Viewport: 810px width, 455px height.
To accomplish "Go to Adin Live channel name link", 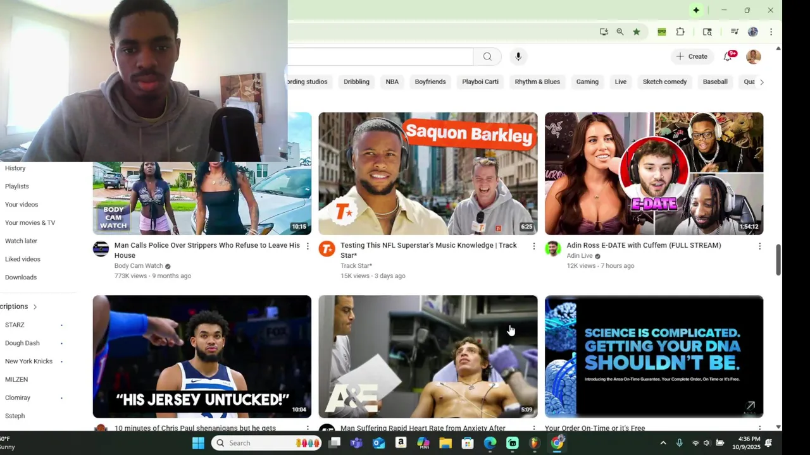I will click(580, 256).
